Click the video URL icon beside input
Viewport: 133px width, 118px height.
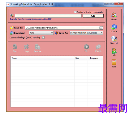12,16
